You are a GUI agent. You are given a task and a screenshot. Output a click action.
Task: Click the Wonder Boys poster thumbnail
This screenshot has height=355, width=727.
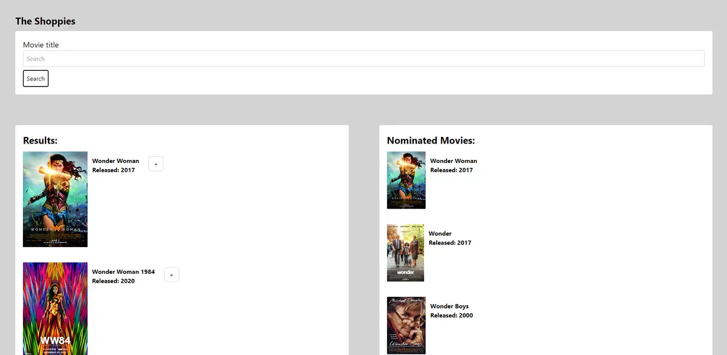pyautogui.click(x=407, y=325)
